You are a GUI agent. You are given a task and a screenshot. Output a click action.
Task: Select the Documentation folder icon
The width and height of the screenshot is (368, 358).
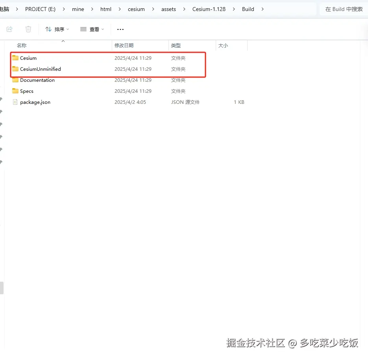tap(15, 80)
